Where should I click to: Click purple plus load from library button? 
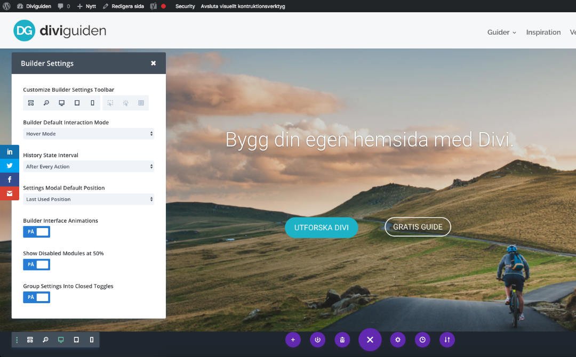click(293, 340)
